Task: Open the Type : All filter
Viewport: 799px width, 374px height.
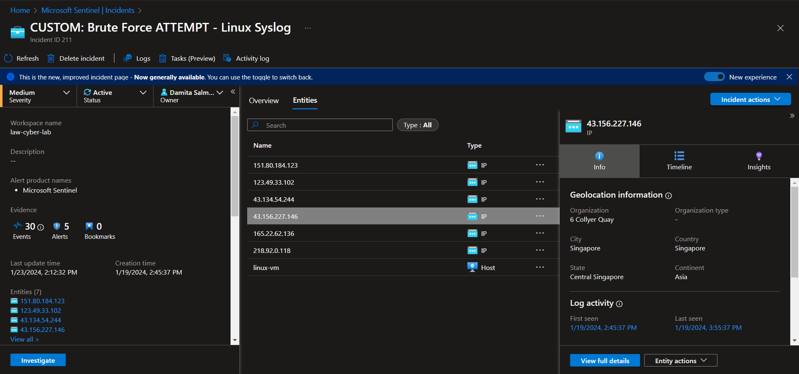Action: [417, 125]
